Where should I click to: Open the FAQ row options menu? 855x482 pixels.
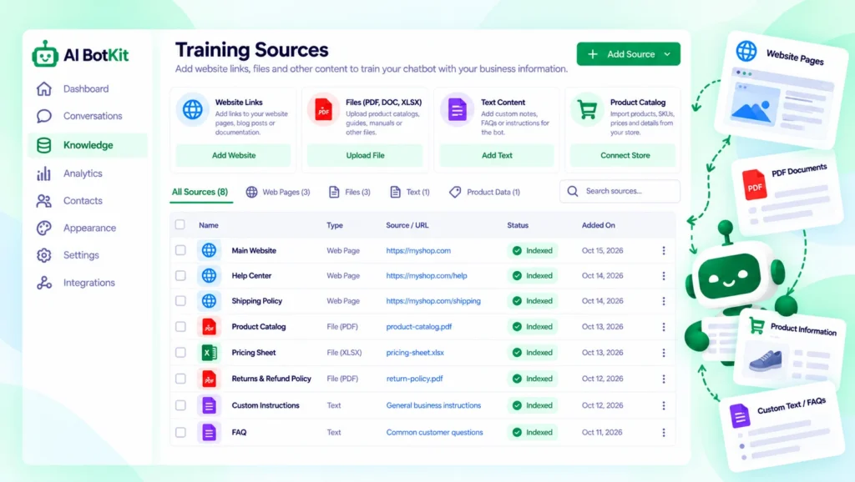coord(664,433)
